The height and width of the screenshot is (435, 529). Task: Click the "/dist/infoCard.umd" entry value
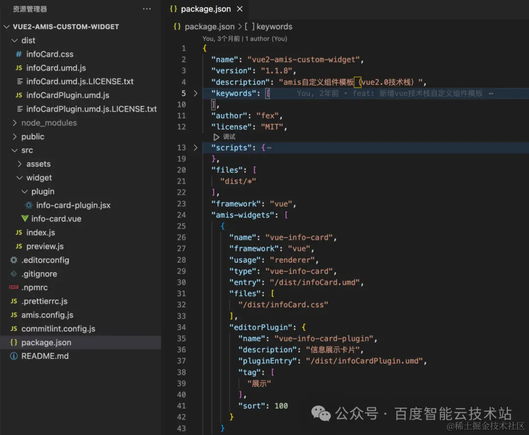click(314, 283)
